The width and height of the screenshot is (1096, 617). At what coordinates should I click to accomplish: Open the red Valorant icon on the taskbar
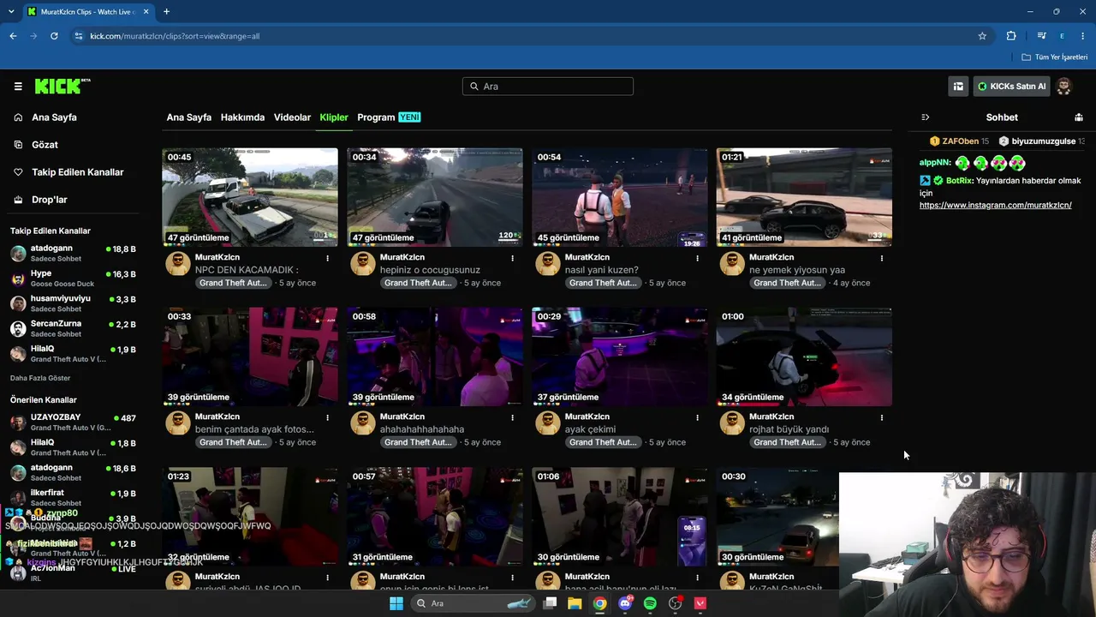[700, 603]
